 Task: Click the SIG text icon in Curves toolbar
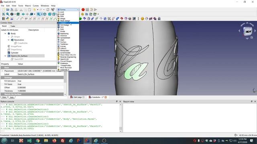(x=109, y=19)
